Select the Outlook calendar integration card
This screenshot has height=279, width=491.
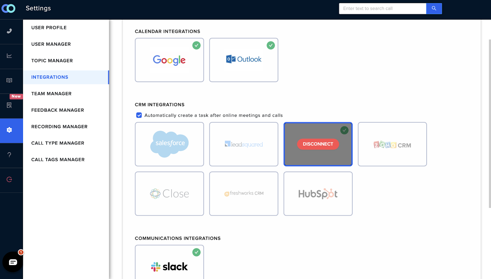pos(244,60)
